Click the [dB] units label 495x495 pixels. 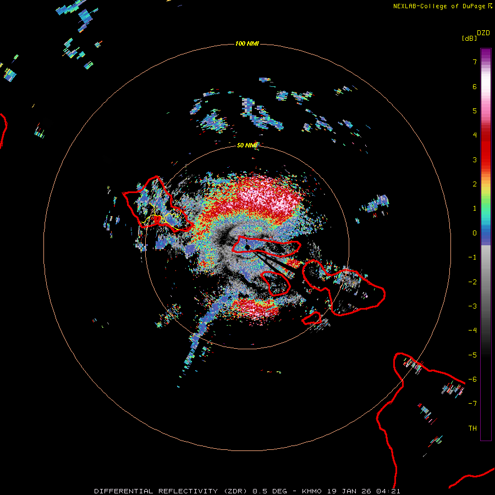(x=469, y=38)
